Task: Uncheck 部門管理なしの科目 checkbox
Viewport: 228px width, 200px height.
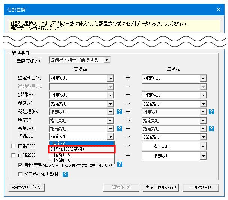Action: tap(20, 165)
